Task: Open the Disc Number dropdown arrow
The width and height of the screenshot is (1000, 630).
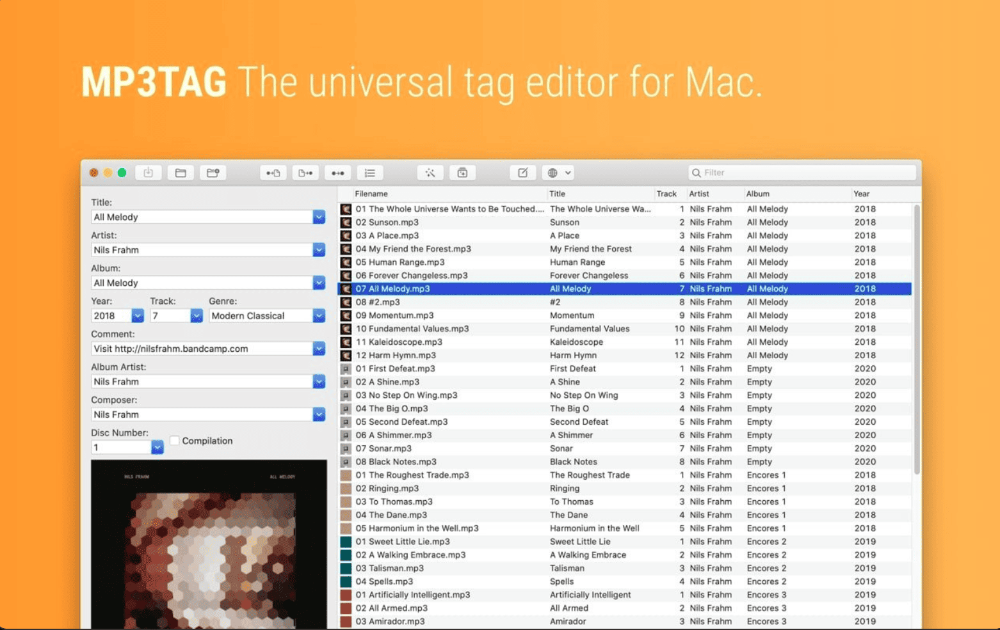Action: pos(157,448)
